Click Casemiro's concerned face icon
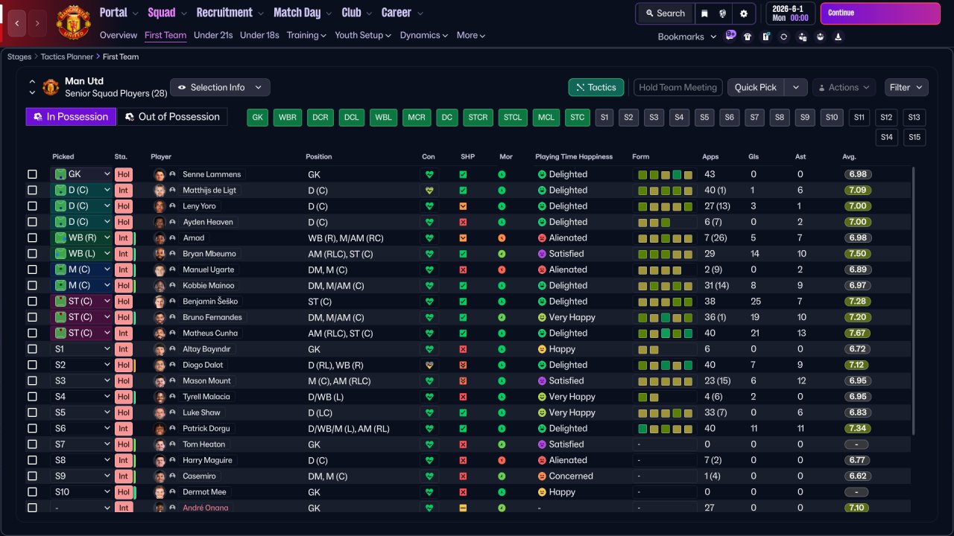The image size is (954, 536). click(542, 476)
